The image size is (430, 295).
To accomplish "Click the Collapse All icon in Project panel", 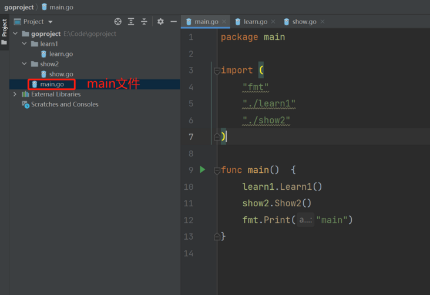I will tap(144, 22).
